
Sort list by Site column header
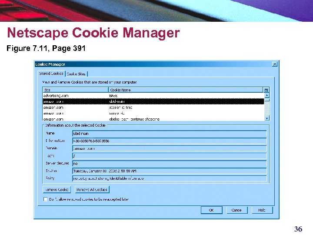(x=75, y=90)
